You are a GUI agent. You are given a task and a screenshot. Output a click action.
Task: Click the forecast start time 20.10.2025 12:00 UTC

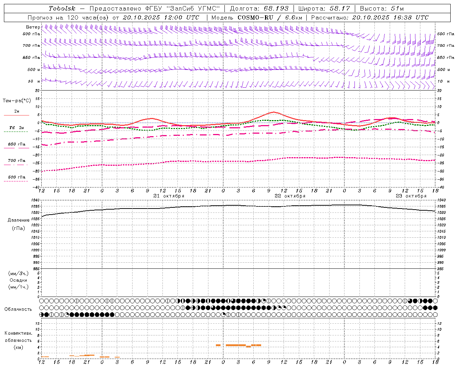click(x=161, y=17)
